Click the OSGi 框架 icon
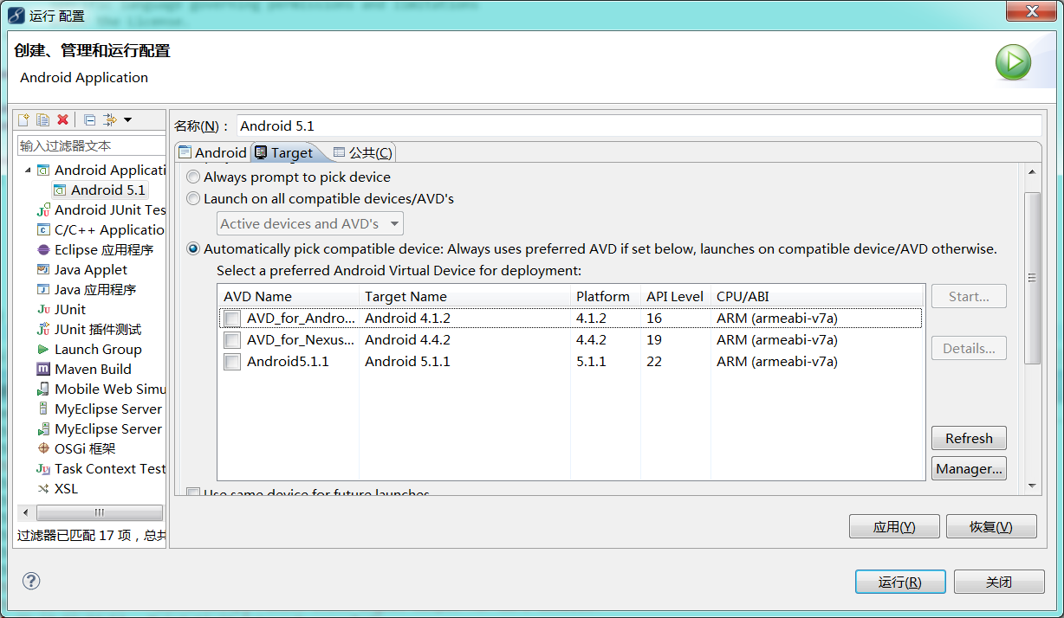This screenshot has width=1064, height=618. point(43,449)
